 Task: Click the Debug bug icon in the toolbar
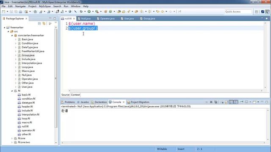[81, 11]
